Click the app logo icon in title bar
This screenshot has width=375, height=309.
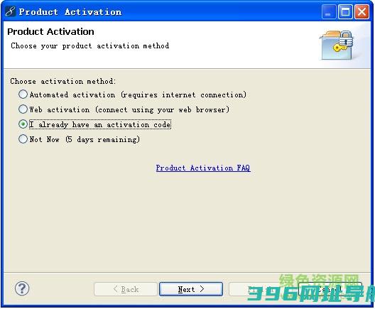click(10, 11)
